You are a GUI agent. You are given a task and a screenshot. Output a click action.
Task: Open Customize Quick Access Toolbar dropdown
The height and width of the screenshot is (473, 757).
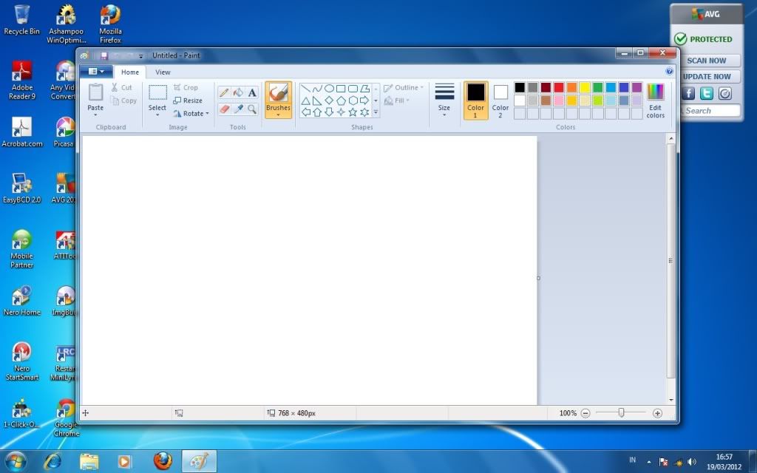click(x=140, y=56)
